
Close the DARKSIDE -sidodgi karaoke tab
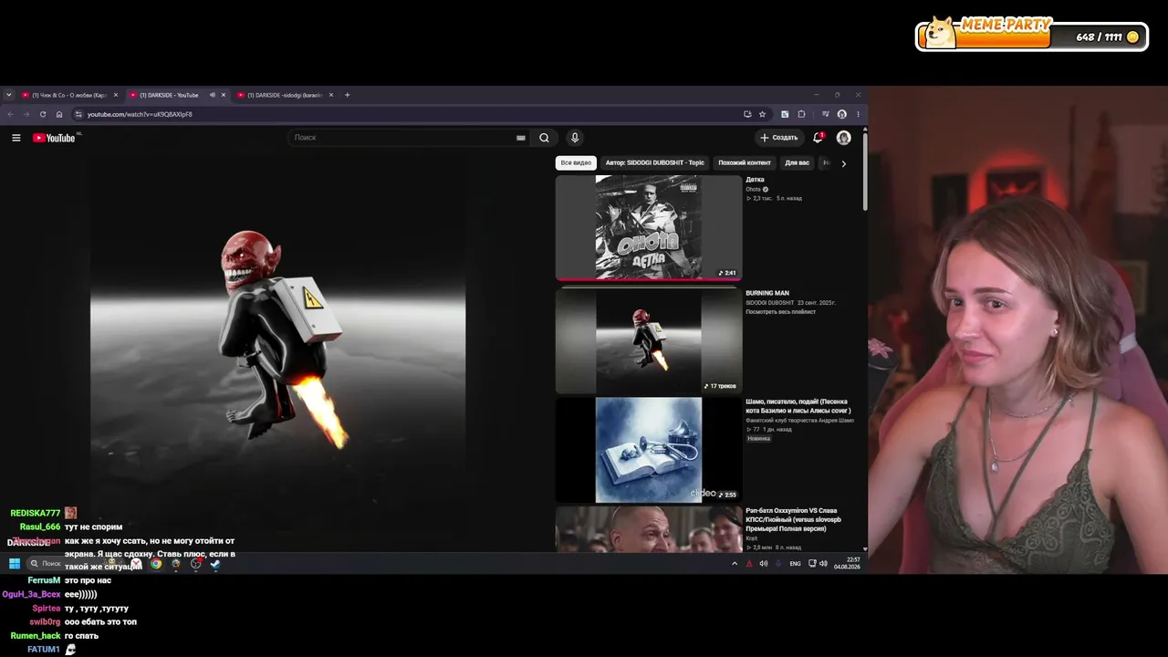tap(331, 95)
